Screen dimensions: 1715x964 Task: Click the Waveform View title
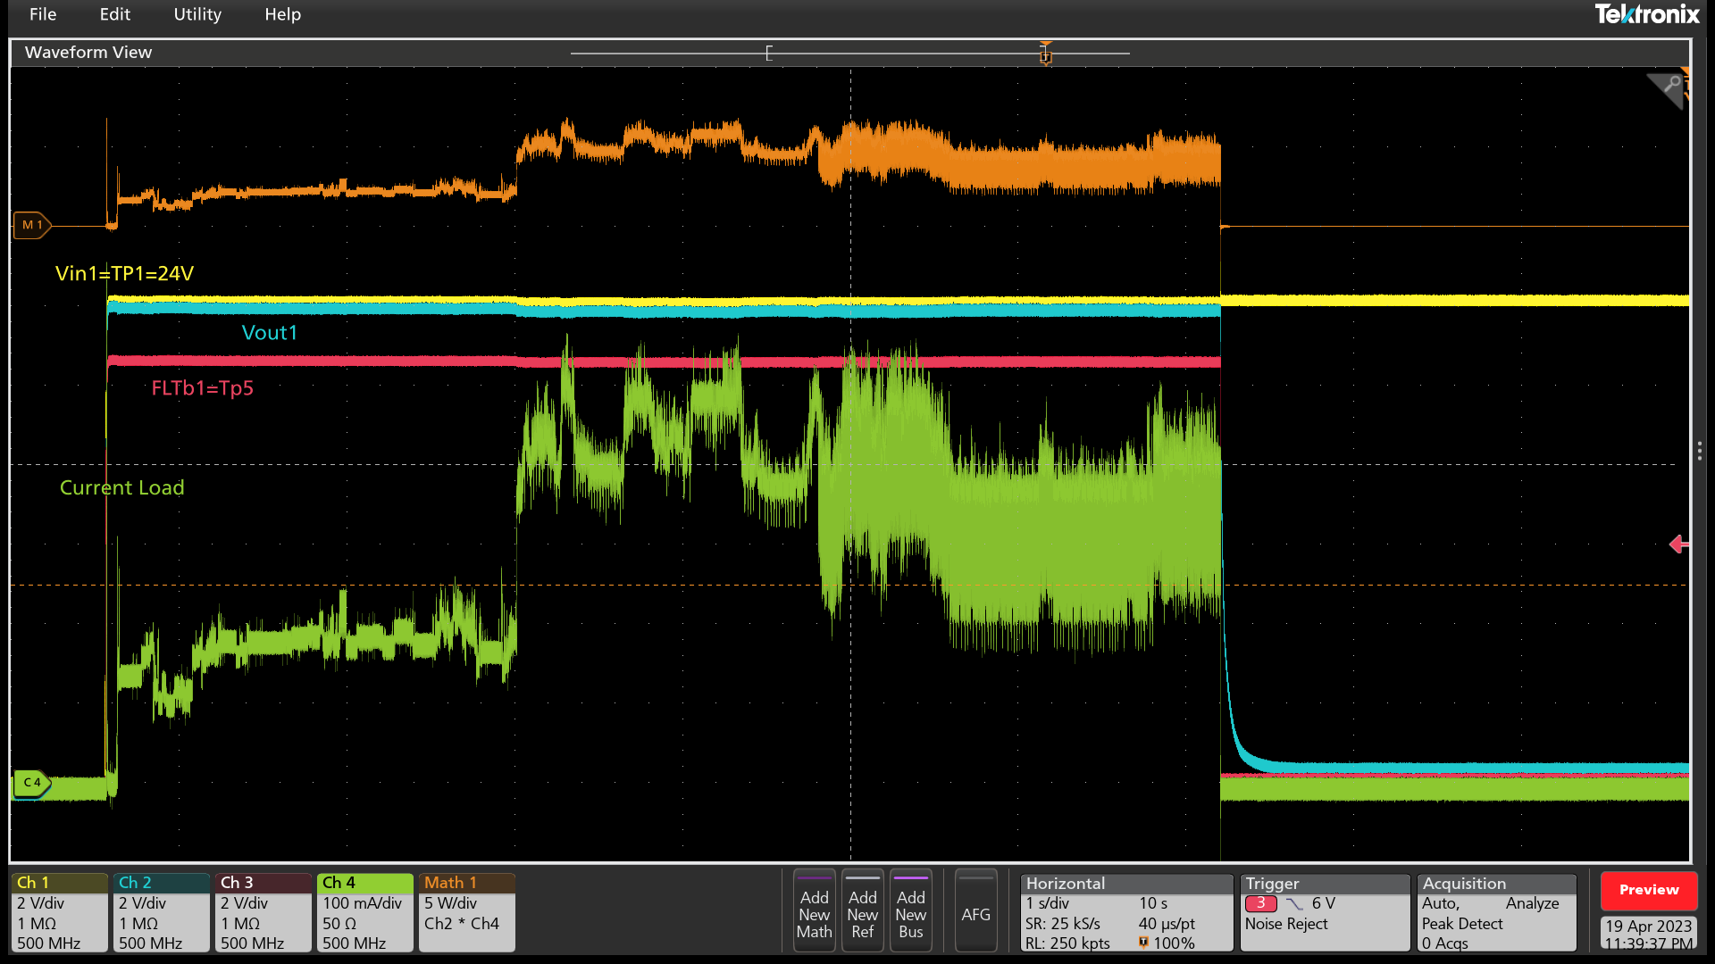[88, 53]
